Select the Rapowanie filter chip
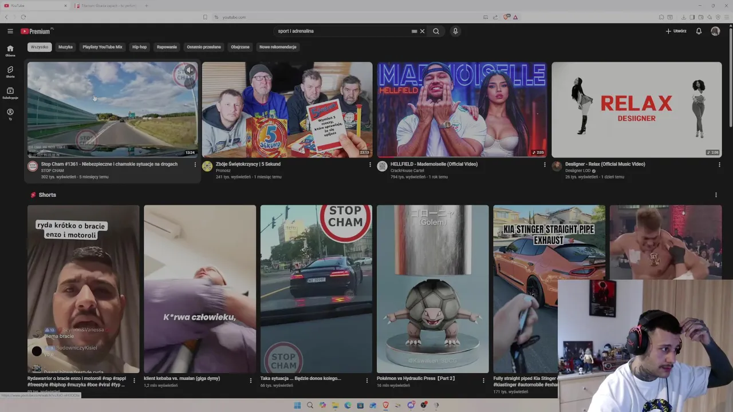Viewport: 733px width, 412px height. (x=167, y=47)
